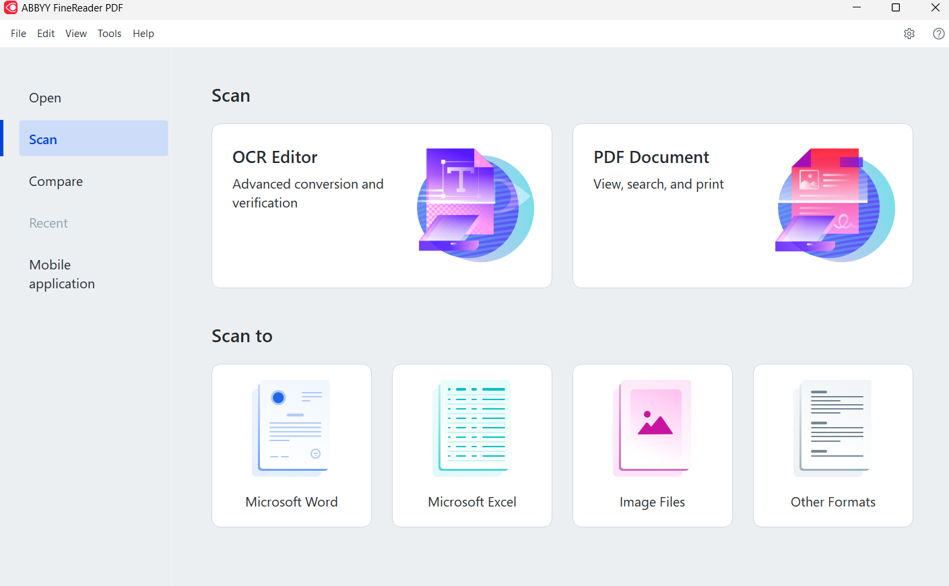Switch to the Open tab in sidebar
This screenshot has height=586, width=949.
point(94,98)
